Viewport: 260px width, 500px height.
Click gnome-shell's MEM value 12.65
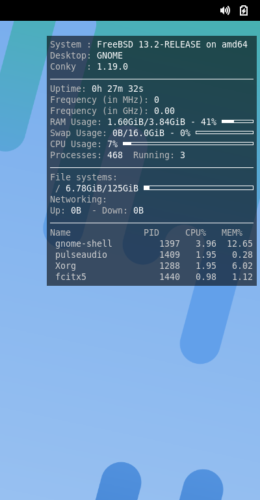(240, 244)
